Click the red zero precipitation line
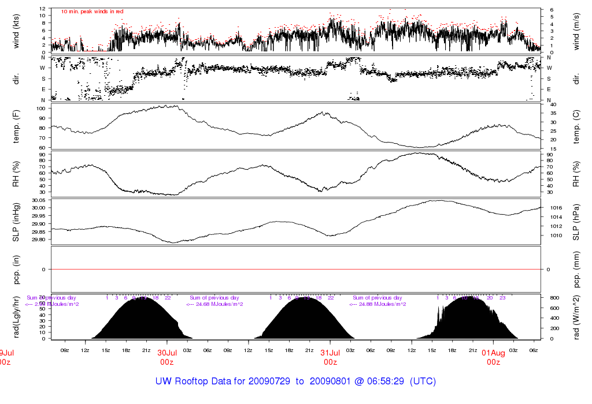 (296, 270)
